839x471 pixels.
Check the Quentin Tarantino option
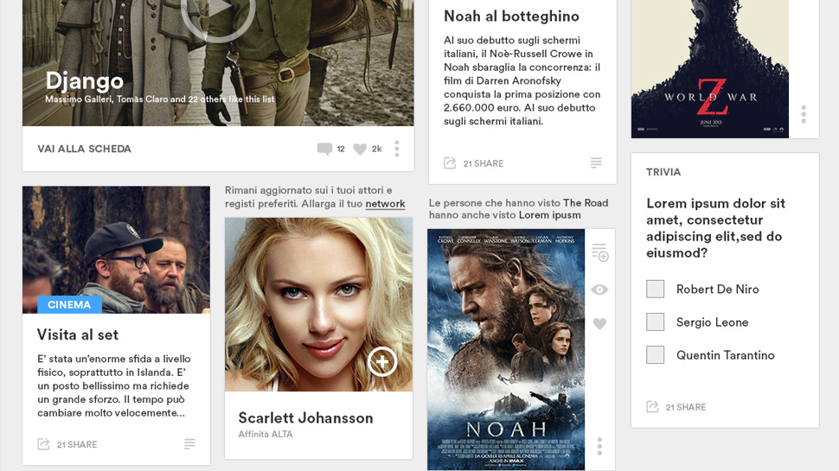click(x=655, y=355)
